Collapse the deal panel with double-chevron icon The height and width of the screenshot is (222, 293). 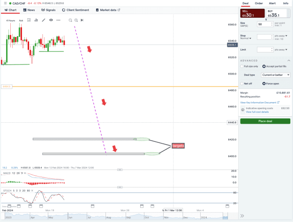click(x=242, y=216)
